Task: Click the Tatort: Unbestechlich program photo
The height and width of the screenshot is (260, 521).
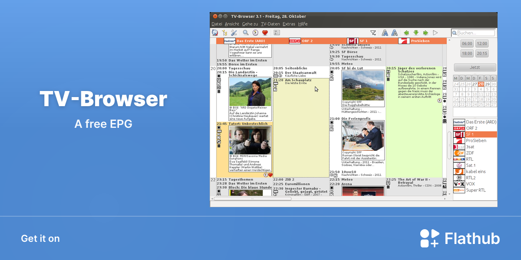Action: pos(250,140)
